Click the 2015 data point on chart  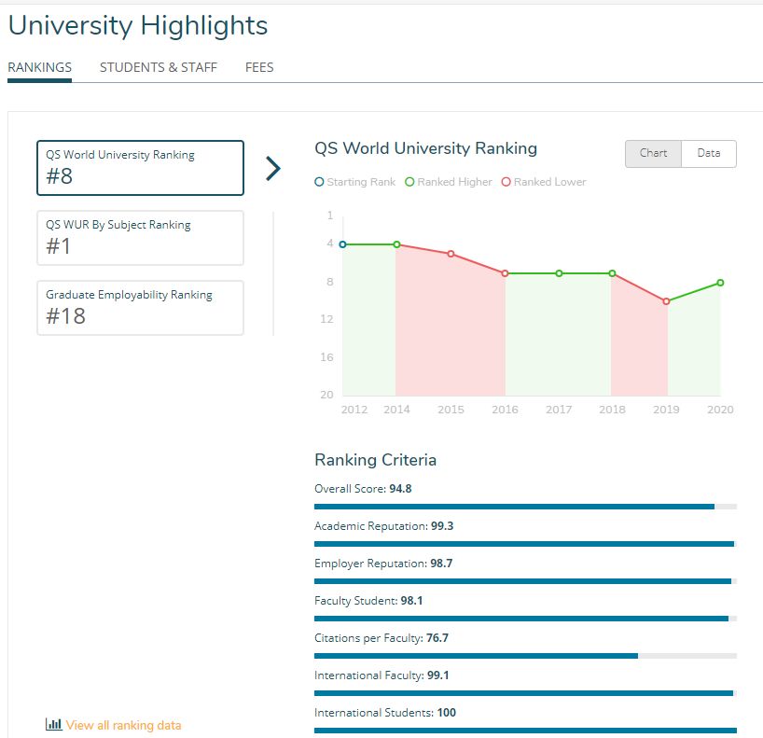point(451,254)
